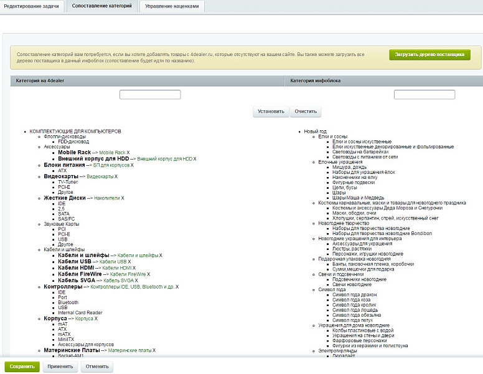This screenshot has height=374, width=483.
Task: Clear the Накопители mapping with X
Action: click(x=123, y=198)
